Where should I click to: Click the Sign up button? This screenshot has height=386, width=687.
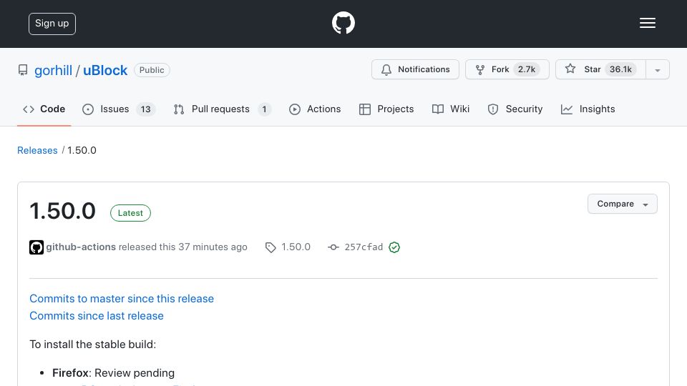coord(52,24)
